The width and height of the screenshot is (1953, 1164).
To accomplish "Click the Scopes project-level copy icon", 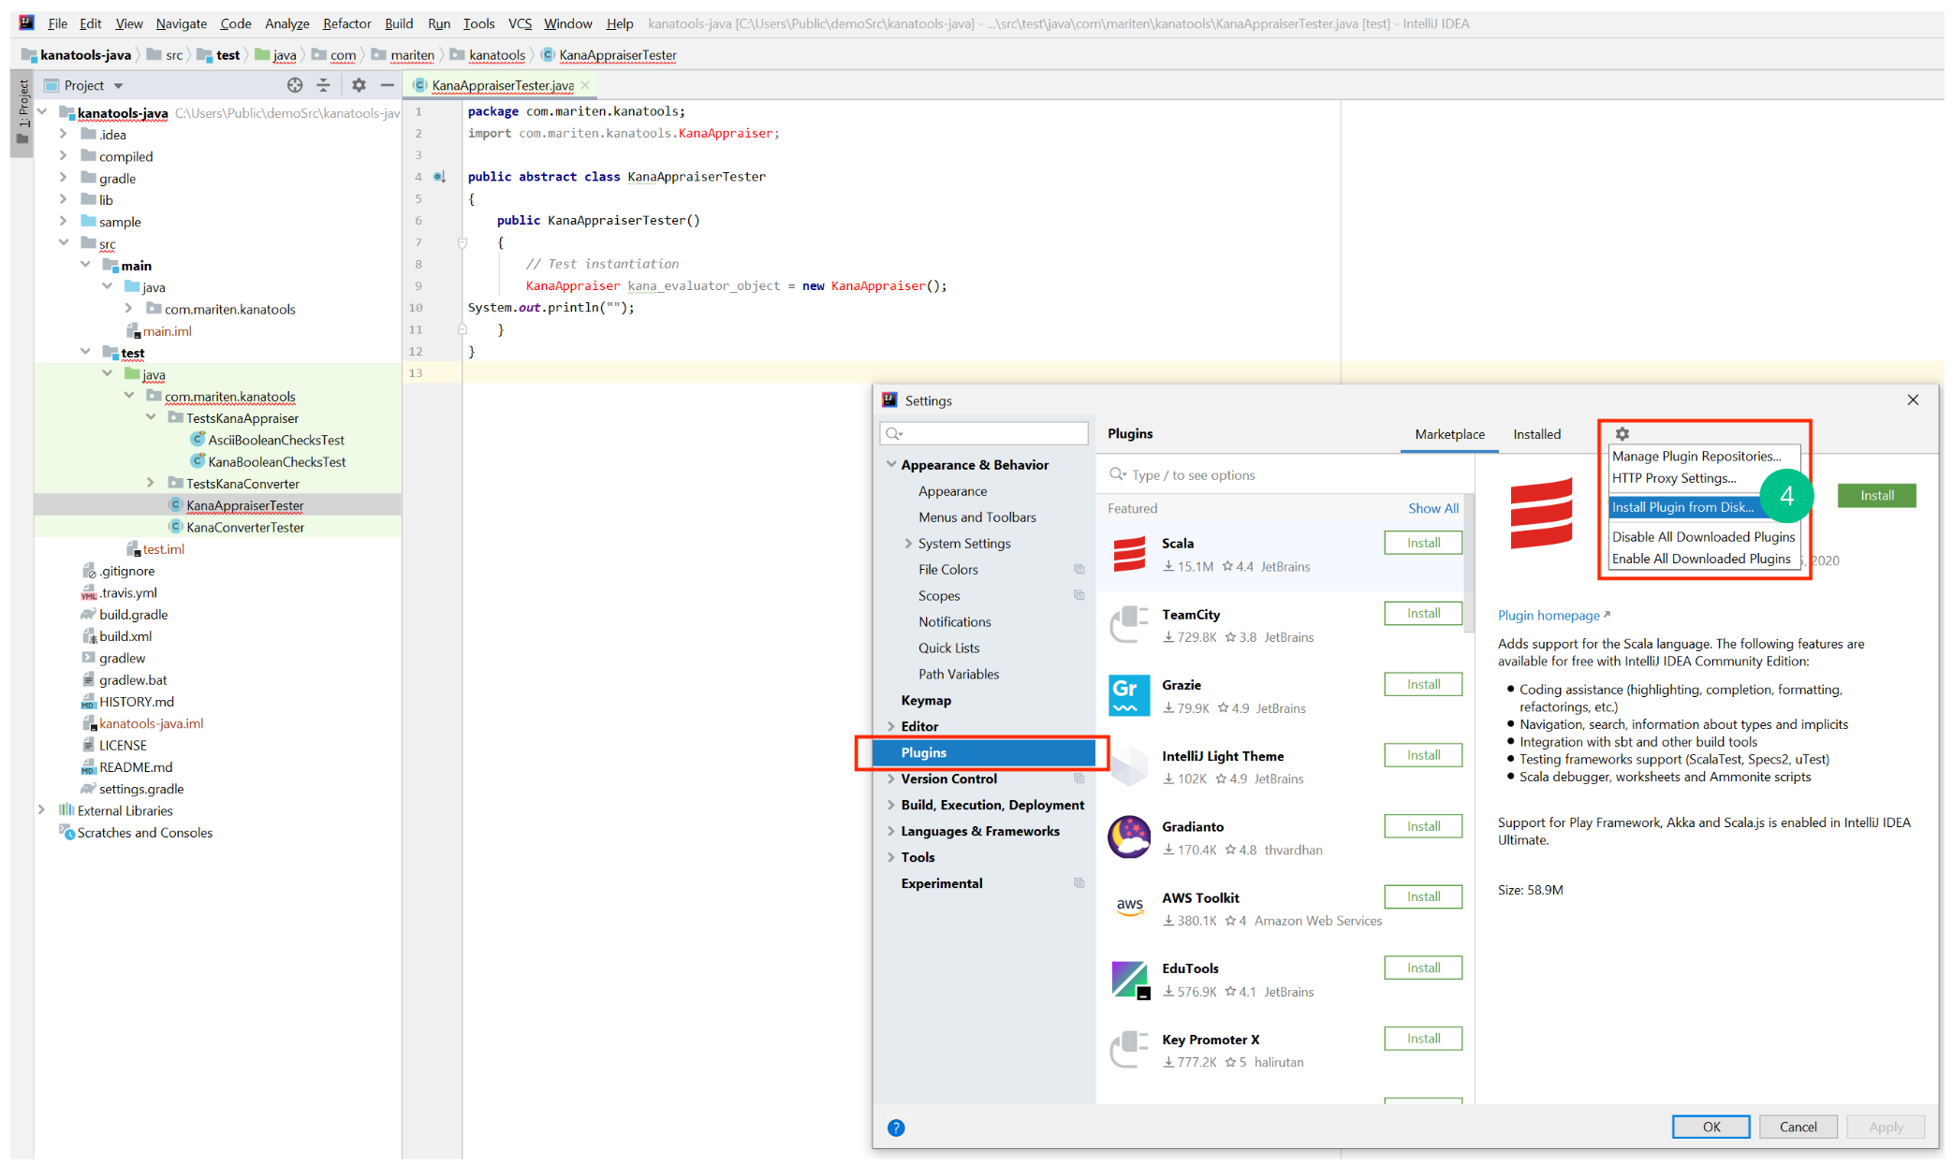I will [1079, 595].
